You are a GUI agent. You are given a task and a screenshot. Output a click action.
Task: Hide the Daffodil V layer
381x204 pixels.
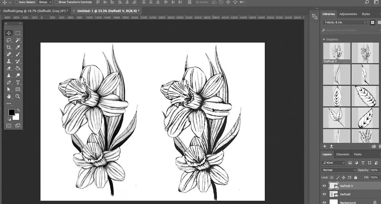(324, 186)
